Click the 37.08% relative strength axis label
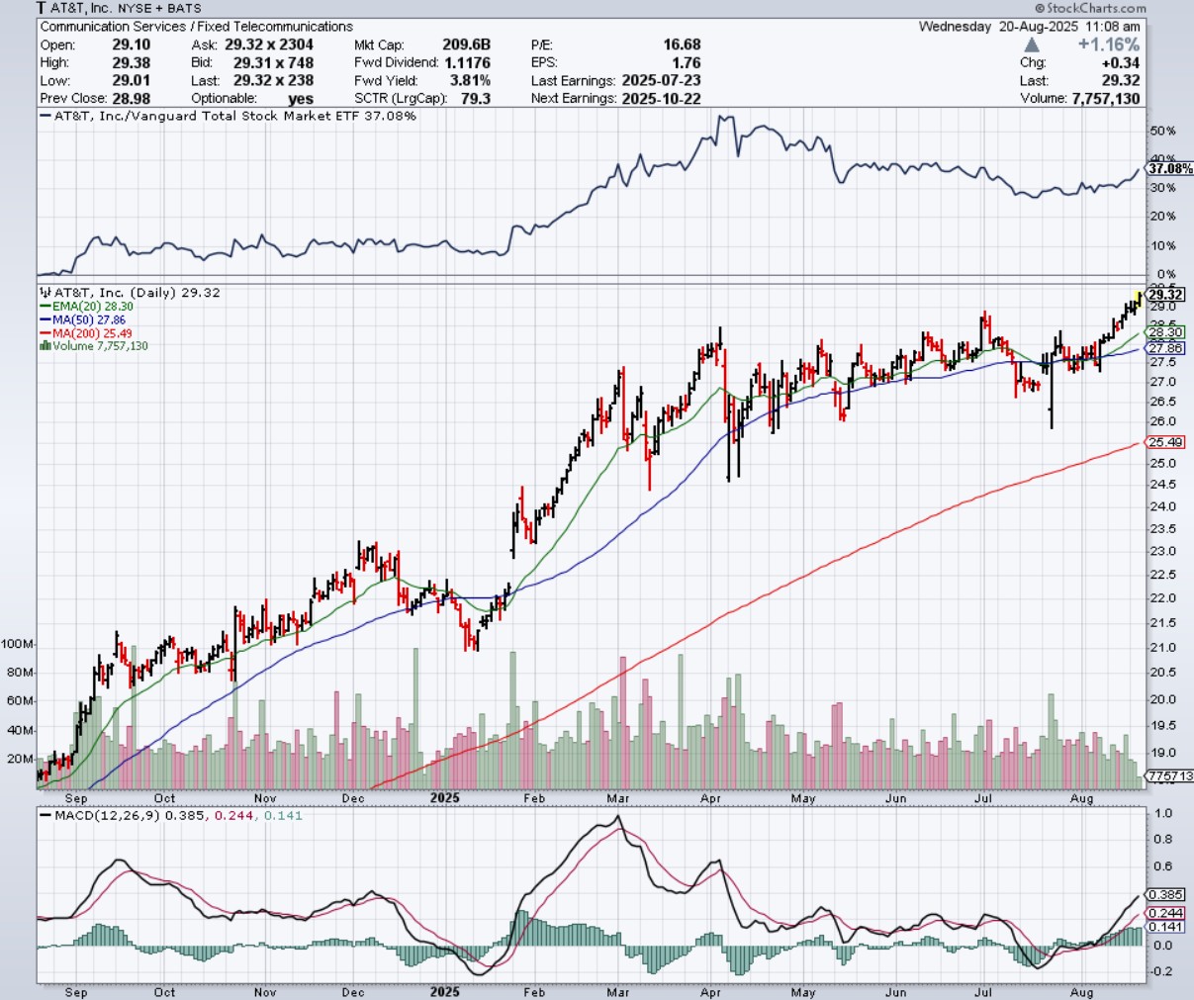The width and height of the screenshot is (1194, 1000). pyautogui.click(x=1169, y=169)
